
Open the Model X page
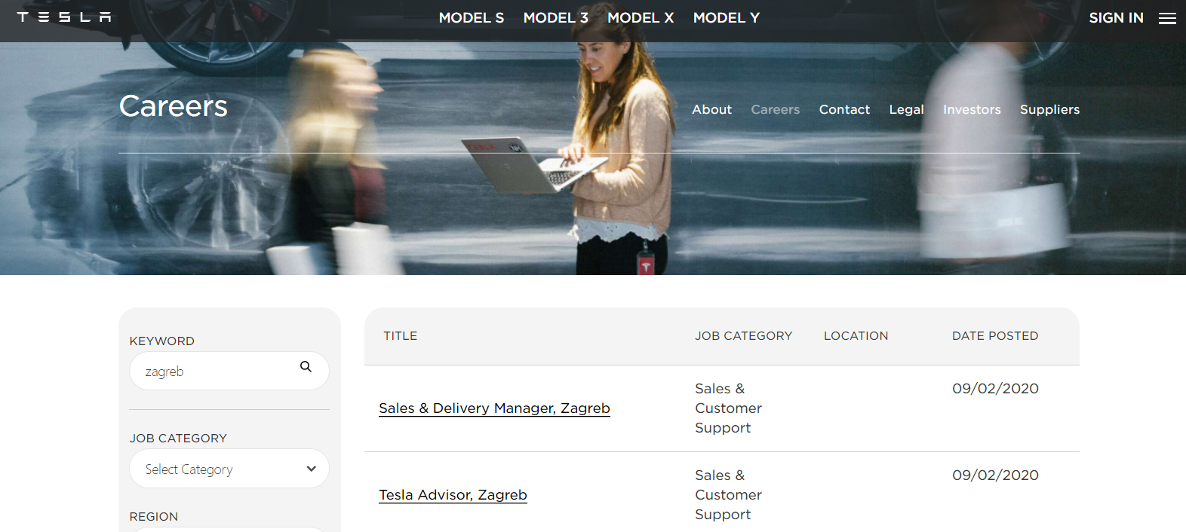[641, 17]
